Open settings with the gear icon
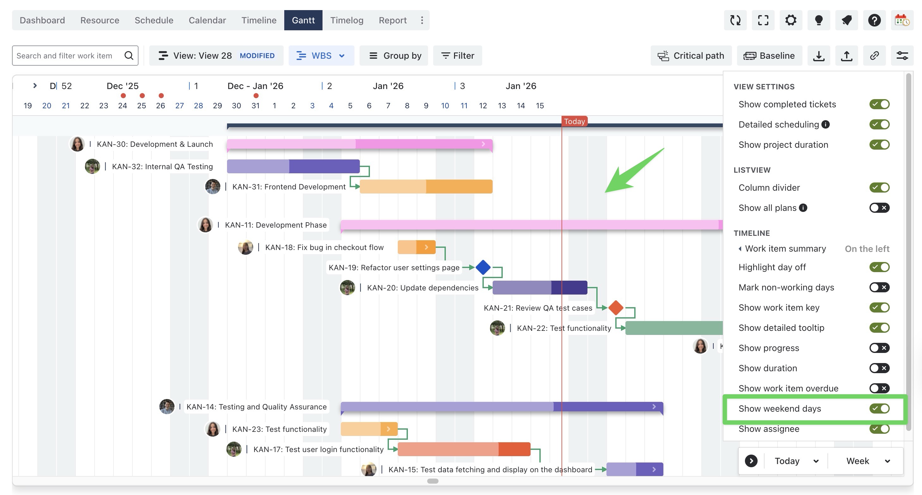922x495 pixels. click(791, 21)
